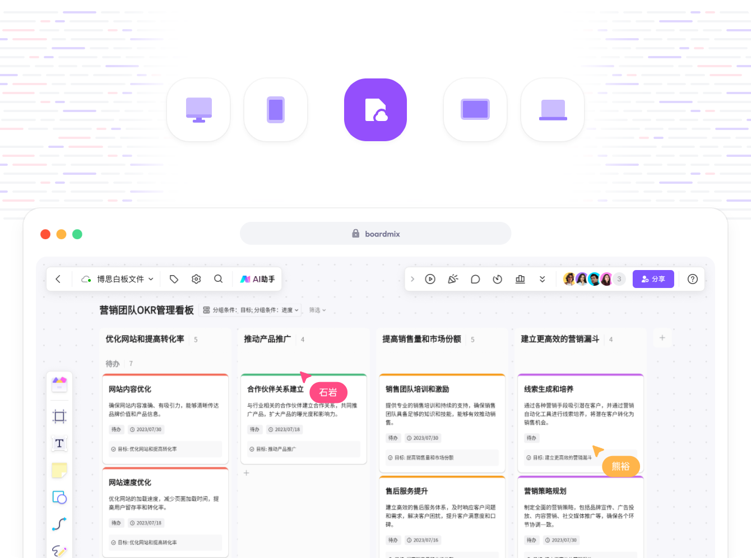
Task: Select 提高销售量和市场份额 column header
Action: coord(421,339)
